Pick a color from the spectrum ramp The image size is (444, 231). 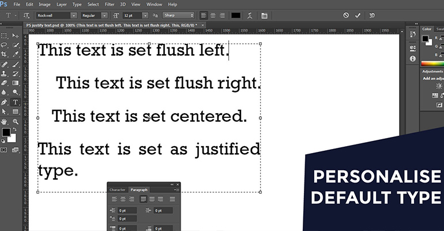coord(432,64)
